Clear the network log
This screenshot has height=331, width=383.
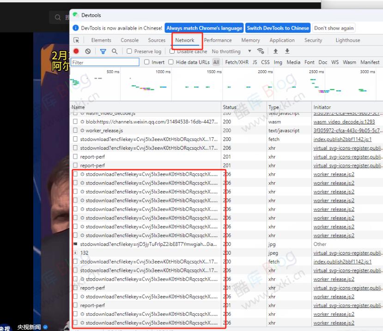pos(88,51)
